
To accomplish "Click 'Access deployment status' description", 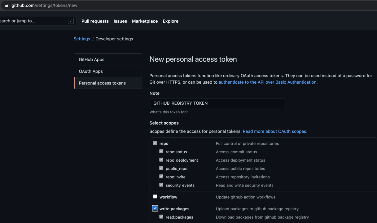I will [x=240, y=160].
